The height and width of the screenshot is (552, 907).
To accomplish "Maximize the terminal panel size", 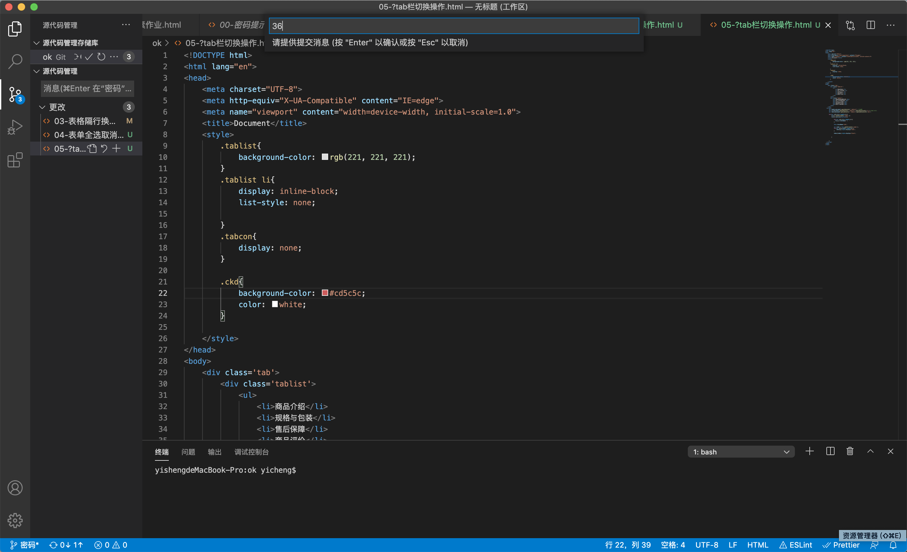I will [870, 451].
